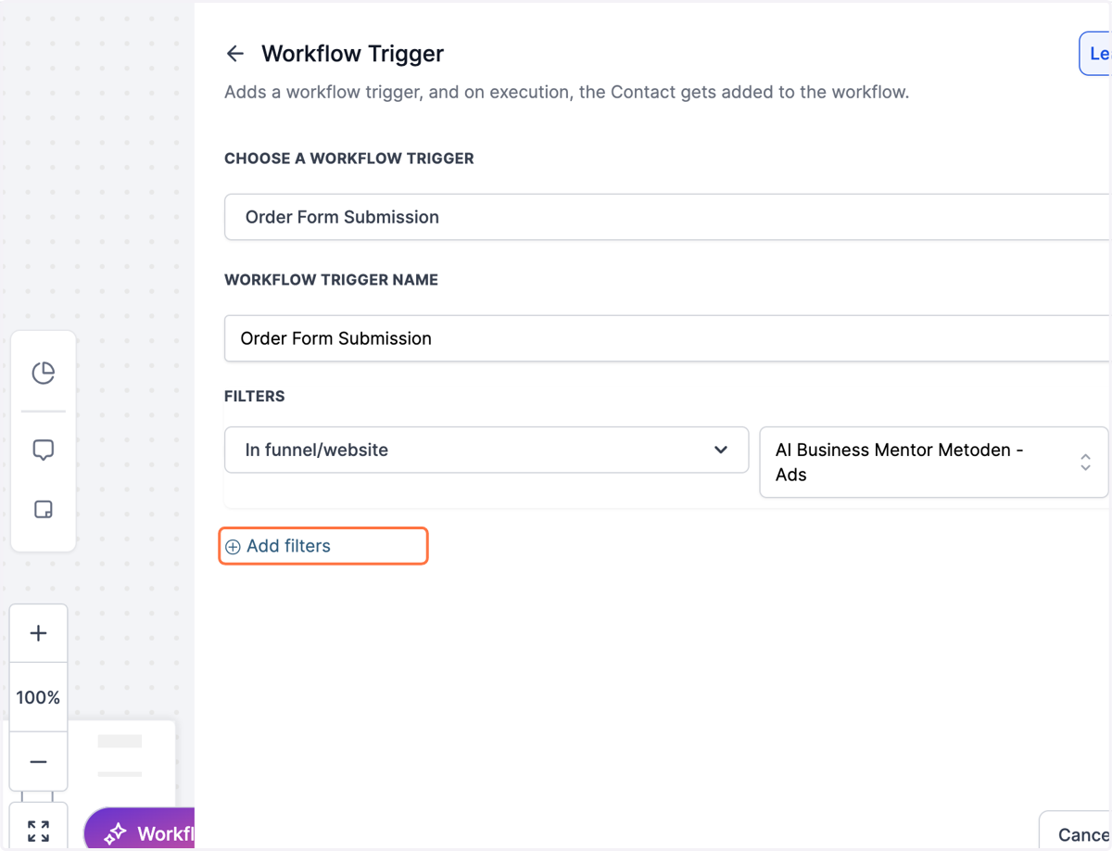
Task: Click the Learn button at top right
Action: pos(1095,54)
